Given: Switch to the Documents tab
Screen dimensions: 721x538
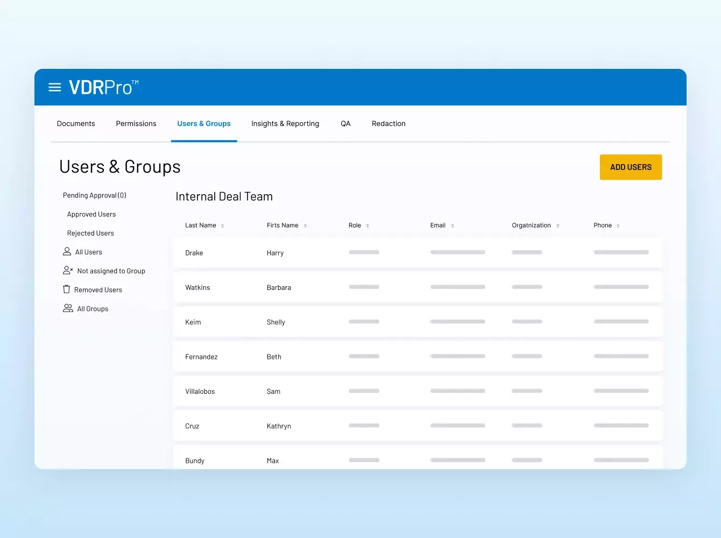Looking at the screenshot, I should [76, 124].
